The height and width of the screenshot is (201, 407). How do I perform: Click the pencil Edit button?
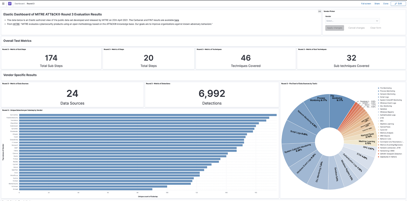click(398, 3)
